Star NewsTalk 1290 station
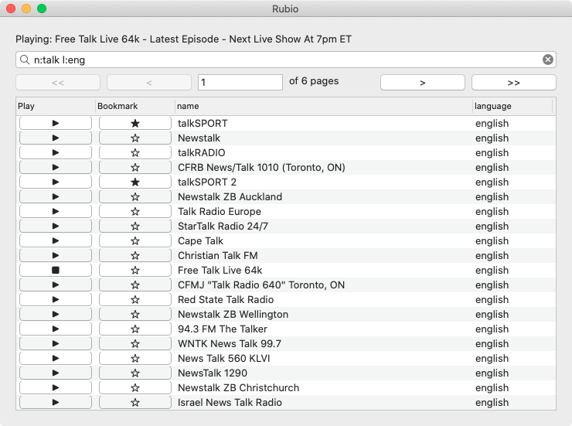 click(x=135, y=373)
